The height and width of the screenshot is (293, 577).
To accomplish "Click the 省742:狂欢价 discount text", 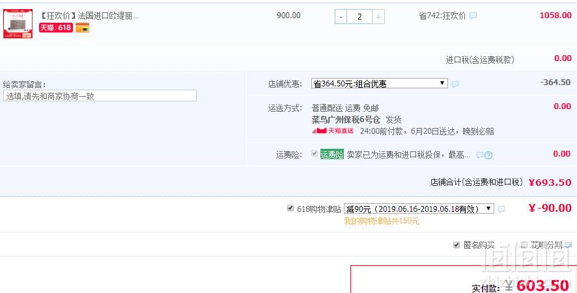I will pyautogui.click(x=443, y=16).
